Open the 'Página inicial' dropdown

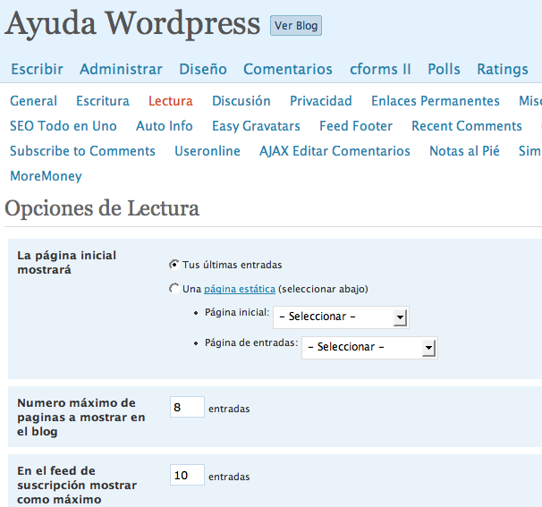click(341, 317)
